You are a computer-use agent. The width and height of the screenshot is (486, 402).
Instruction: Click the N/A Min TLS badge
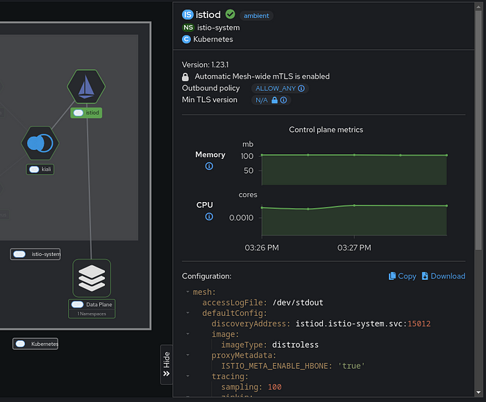tap(271, 100)
